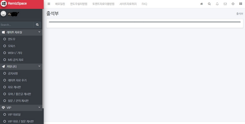245x124 pixels.
Task: Open 지유 게시판 in the sidebar
Action: click(14, 87)
